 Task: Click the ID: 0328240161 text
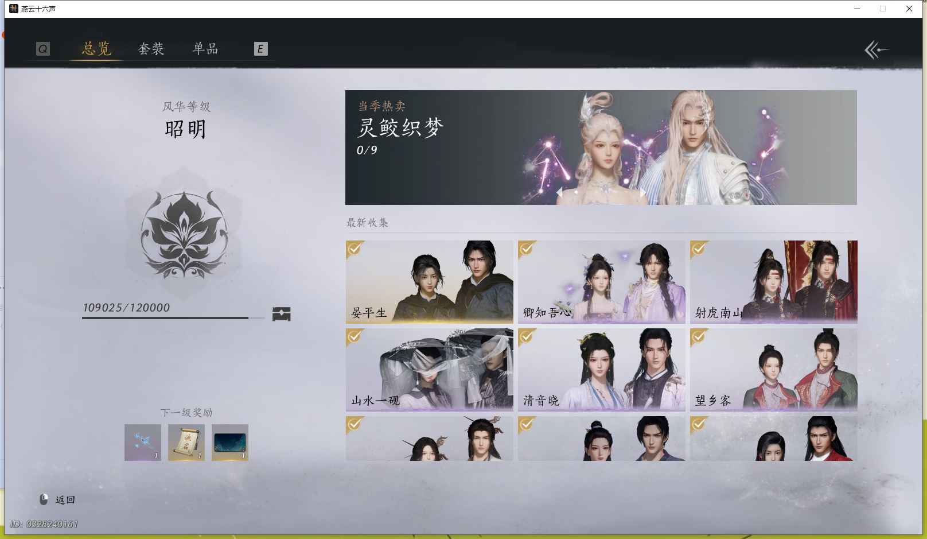point(44,524)
